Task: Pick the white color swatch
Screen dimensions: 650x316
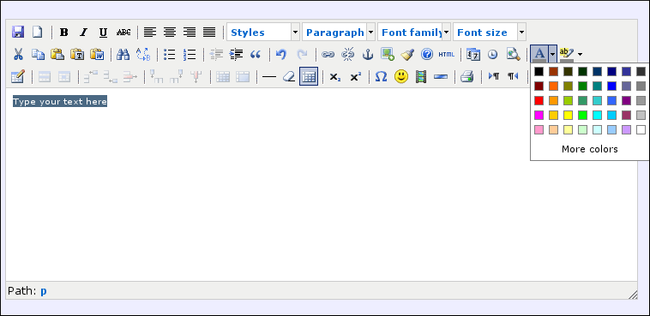Action: (641, 129)
